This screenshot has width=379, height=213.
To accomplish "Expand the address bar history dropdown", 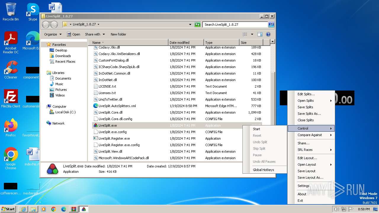I will click(x=190, y=25).
